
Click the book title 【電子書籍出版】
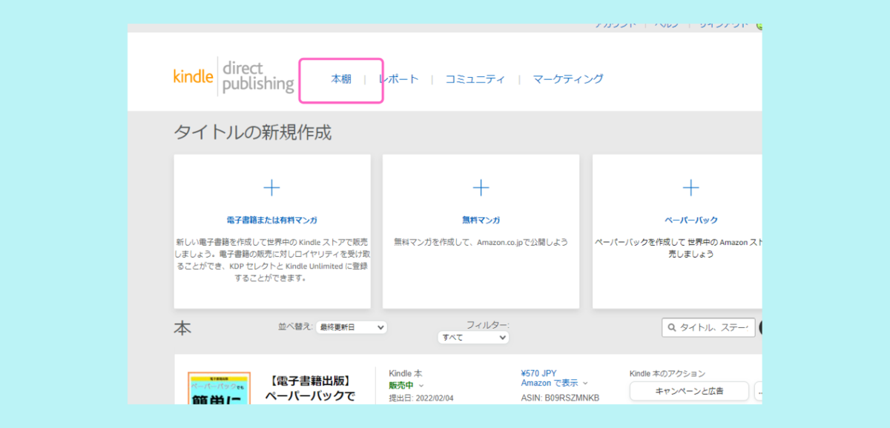(310, 381)
